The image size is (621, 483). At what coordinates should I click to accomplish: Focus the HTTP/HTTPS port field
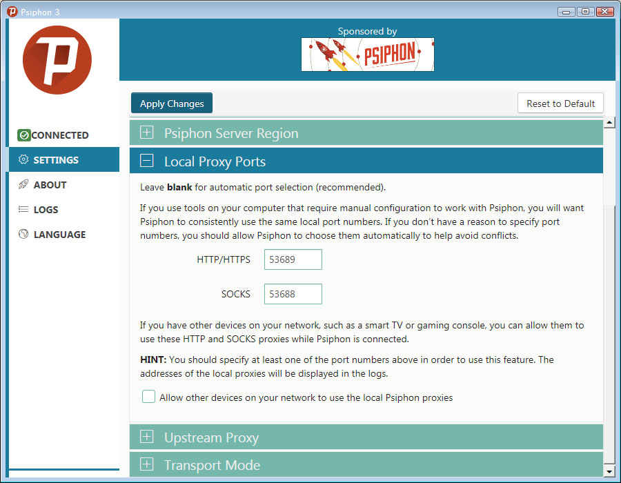(x=293, y=259)
